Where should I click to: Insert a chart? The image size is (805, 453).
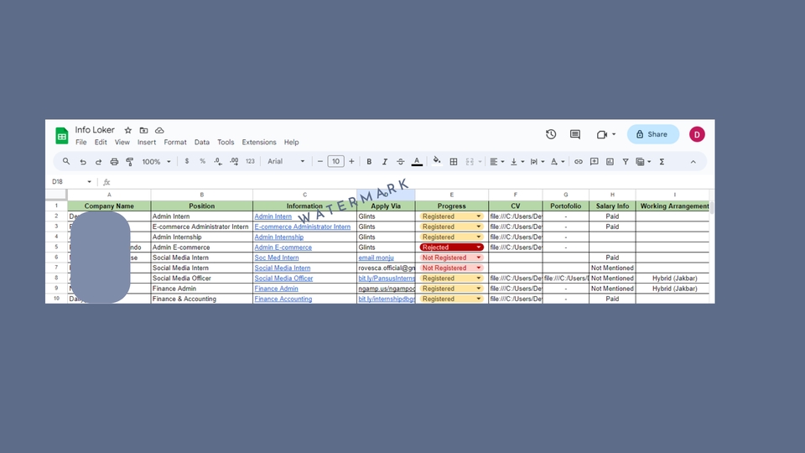click(x=610, y=162)
